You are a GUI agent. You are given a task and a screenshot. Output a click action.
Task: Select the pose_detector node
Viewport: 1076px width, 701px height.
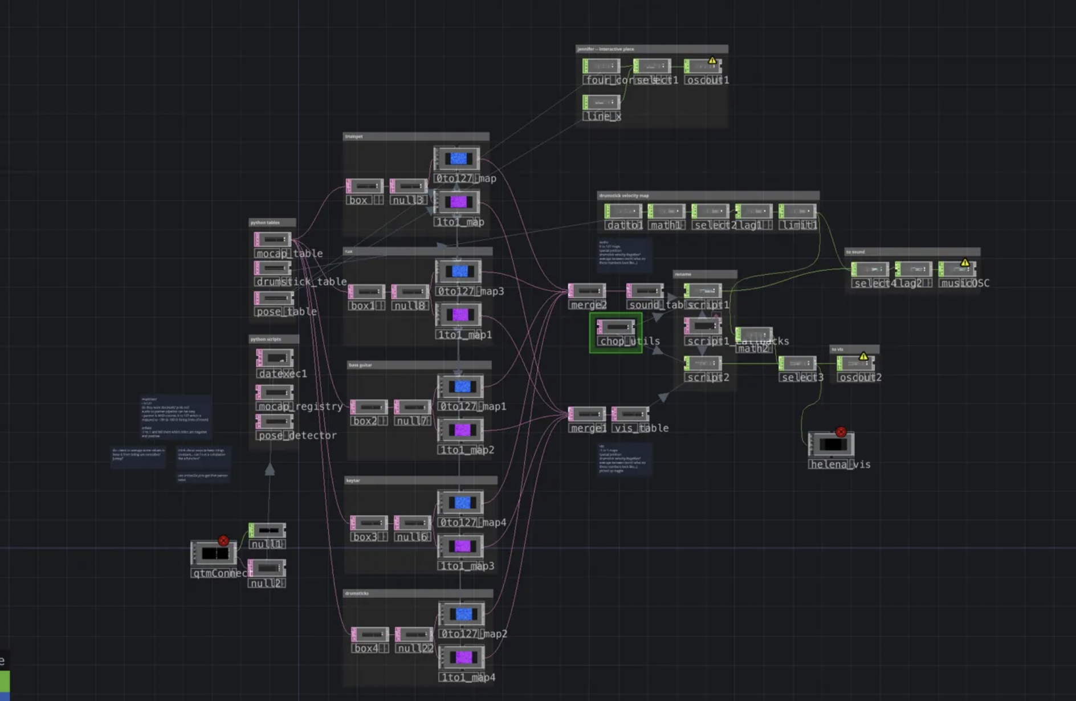click(x=275, y=421)
